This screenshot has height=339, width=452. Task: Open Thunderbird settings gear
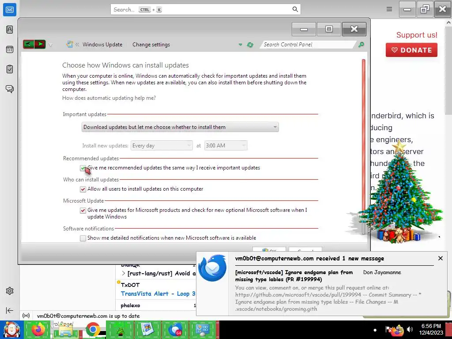click(10, 291)
